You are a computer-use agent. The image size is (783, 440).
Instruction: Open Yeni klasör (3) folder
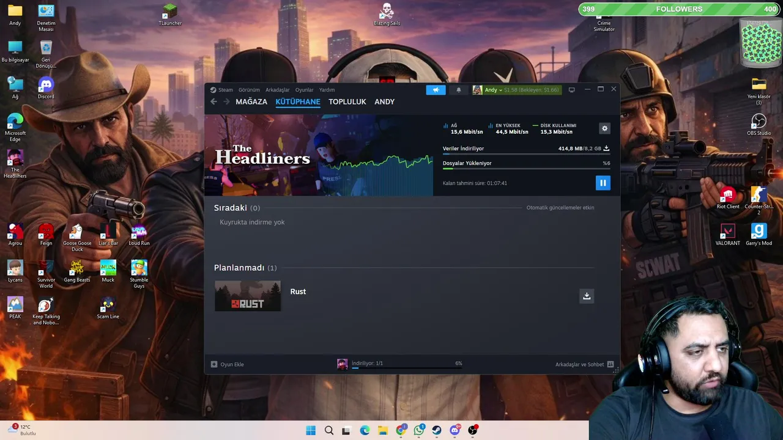[759, 90]
